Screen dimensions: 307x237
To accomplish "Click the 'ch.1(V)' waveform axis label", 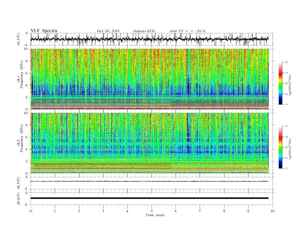I will tap(19, 39).
